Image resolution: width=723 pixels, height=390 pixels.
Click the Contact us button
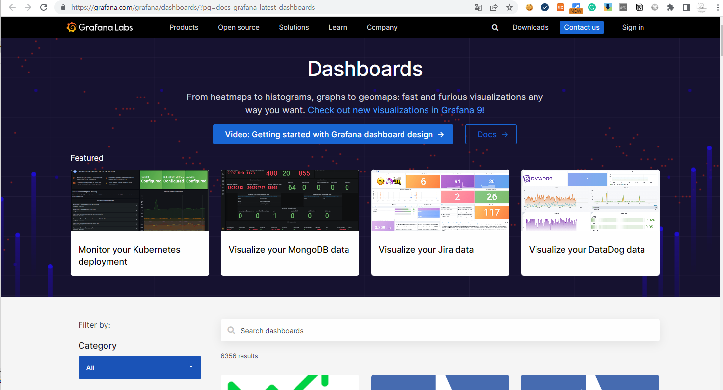582,27
